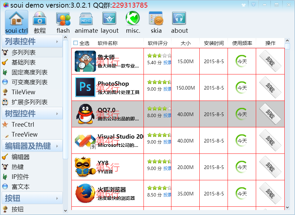
Task: Click 投票 link in 鲁大师 row
Action: [167, 63]
